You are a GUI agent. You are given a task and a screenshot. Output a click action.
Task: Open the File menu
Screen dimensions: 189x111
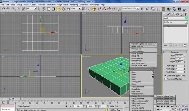click(2, 5)
